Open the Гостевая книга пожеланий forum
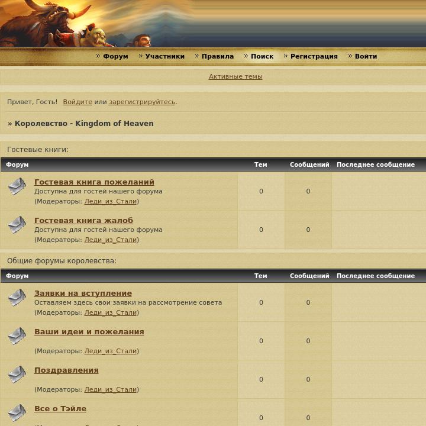426x426 pixels. pos(94,182)
